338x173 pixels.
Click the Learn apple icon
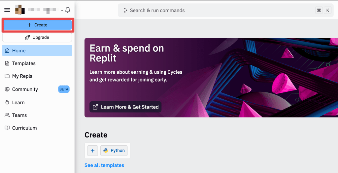coord(7,102)
